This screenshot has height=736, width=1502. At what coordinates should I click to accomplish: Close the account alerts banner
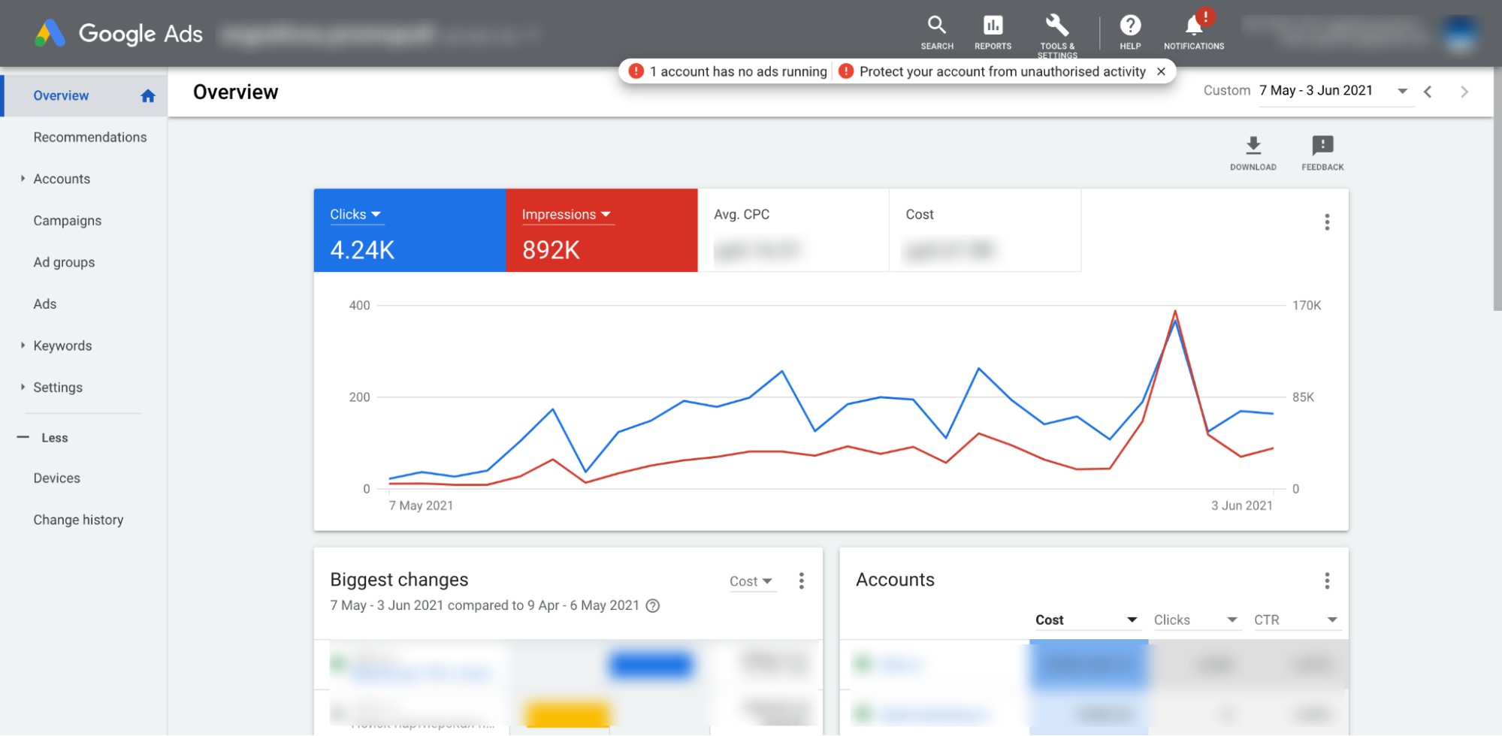(x=1161, y=71)
